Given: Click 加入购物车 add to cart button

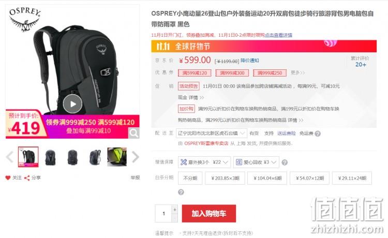Looking at the screenshot, I should [208, 213].
